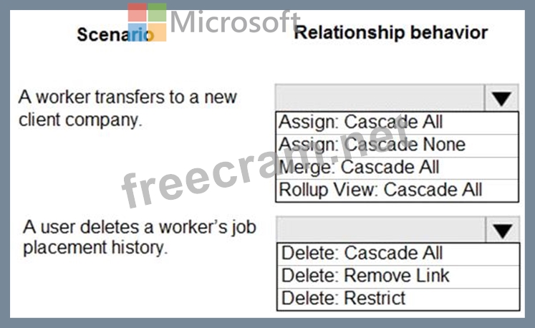The image size is (535, 328).
Task: Choose the Delete: Remove Link option
Action: pyautogui.click(x=365, y=276)
